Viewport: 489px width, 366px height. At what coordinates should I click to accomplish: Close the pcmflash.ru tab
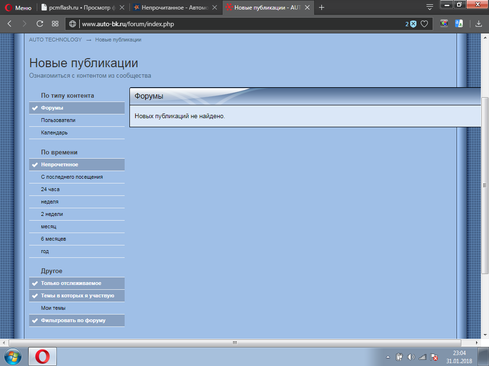point(122,8)
